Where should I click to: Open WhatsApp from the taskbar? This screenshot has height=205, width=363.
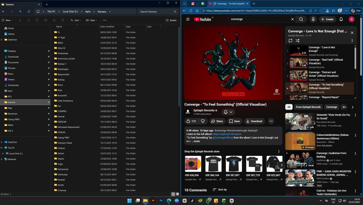(x=208, y=200)
